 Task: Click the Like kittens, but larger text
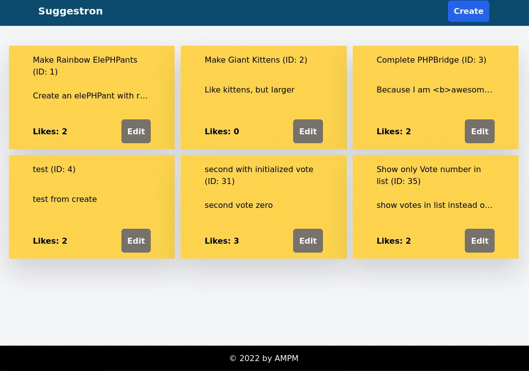249,90
